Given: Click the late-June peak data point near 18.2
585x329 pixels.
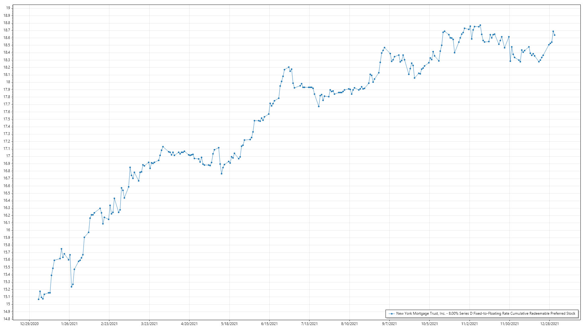Looking at the screenshot, I should point(289,67).
